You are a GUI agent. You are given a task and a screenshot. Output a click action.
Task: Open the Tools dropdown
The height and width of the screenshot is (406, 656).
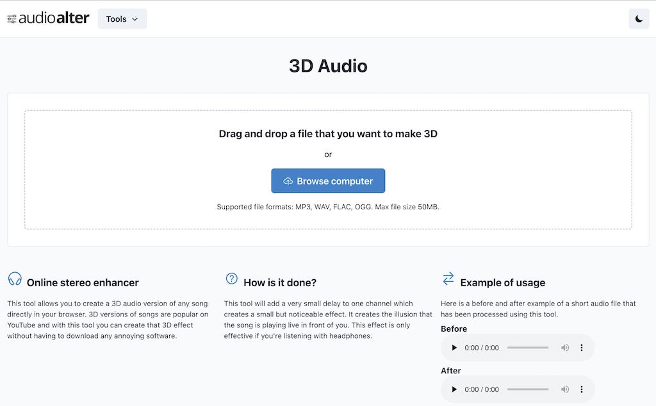(122, 19)
